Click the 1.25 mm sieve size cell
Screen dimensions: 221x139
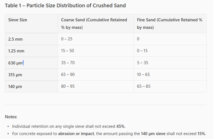(16, 51)
